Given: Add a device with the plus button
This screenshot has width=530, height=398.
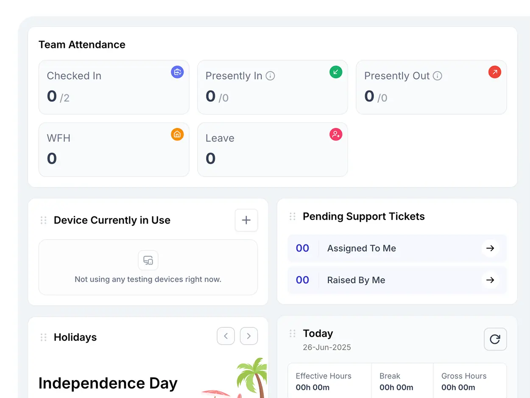Looking at the screenshot, I should (246, 220).
